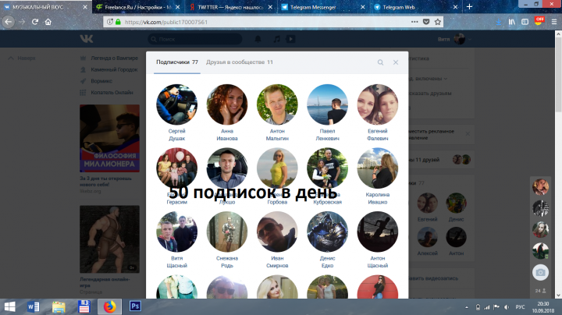Click Иван Смирнов avatar
Screen dimensions: 562x315
pos(277,232)
